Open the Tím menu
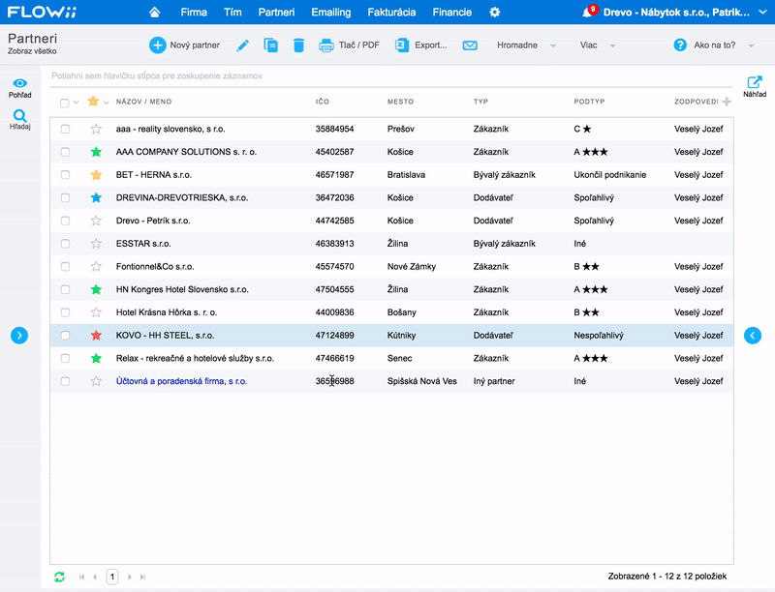Screen dimensions: 775x592 pyautogui.click(x=232, y=13)
